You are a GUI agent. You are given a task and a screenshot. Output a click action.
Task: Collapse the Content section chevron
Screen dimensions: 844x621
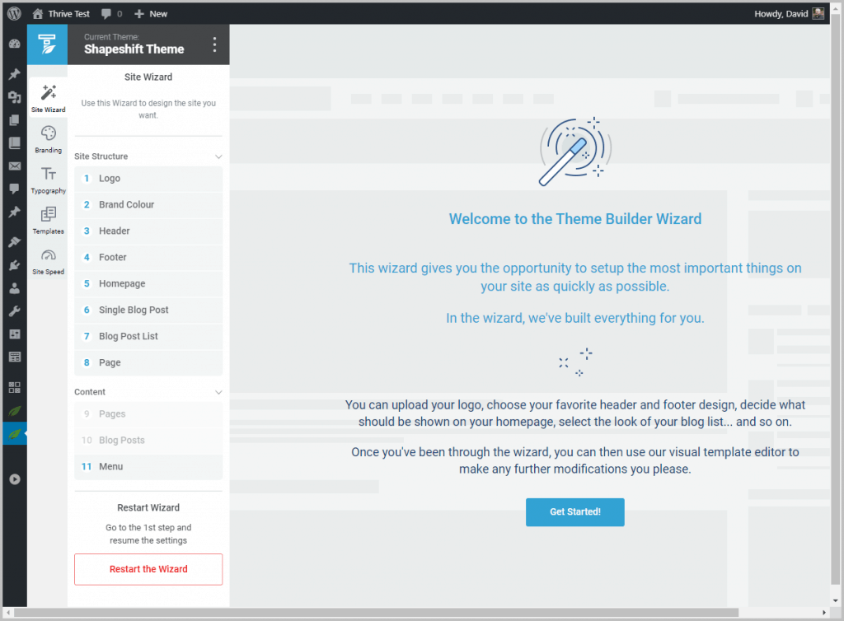[x=218, y=392]
